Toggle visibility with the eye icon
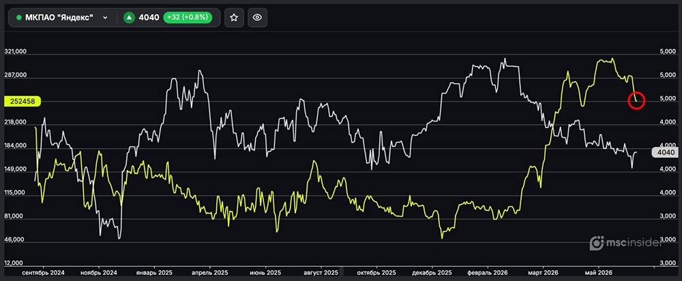Screen dimensions: 682x281 (258, 17)
